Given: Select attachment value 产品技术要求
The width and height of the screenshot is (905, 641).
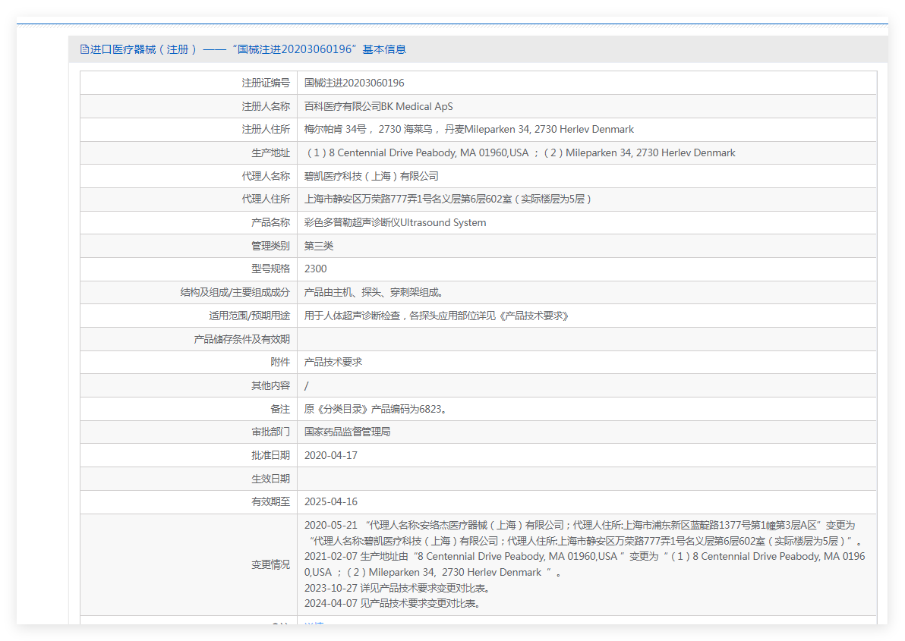Looking at the screenshot, I should 333,362.
